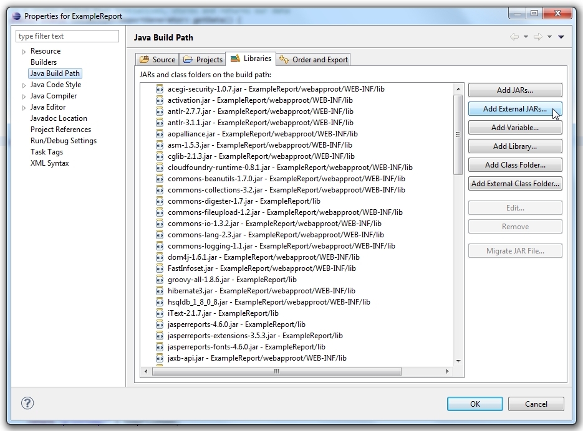Switch to the Source tab
Screen dimensions: 583x431
pyautogui.click(x=157, y=59)
